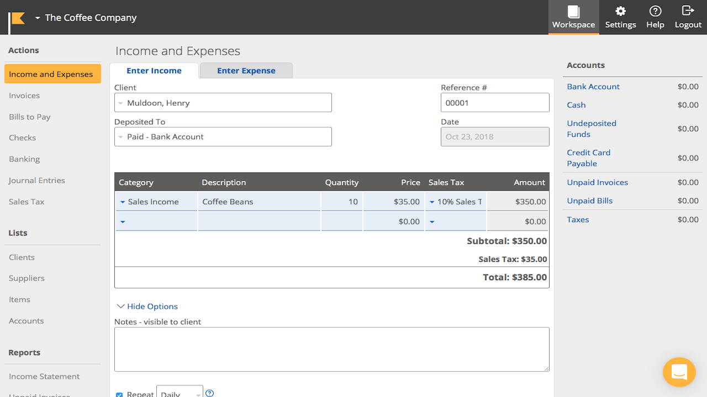Click the Date field Oct 23, 2018

point(495,137)
